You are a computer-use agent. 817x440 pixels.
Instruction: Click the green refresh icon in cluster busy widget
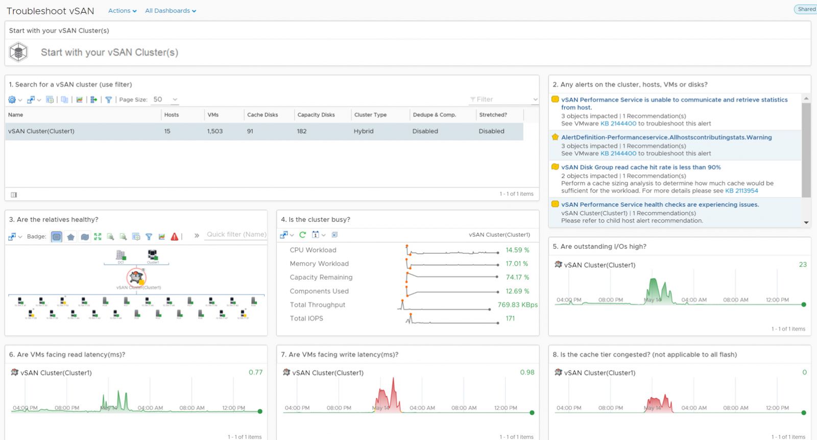click(302, 235)
